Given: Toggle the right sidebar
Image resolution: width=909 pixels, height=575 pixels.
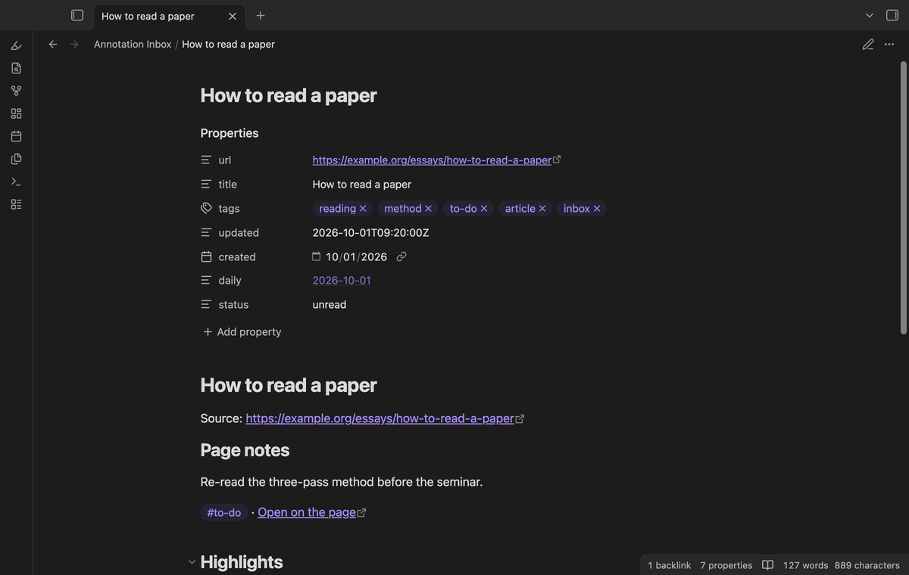Looking at the screenshot, I should pyautogui.click(x=892, y=15).
